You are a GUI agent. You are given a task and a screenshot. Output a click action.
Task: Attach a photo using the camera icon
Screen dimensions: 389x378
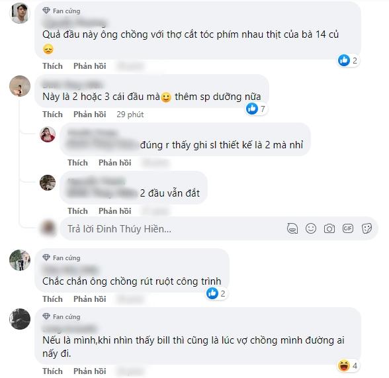(x=329, y=228)
